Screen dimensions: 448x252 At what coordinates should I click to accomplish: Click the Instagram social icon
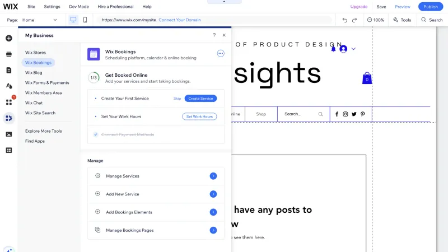click(346, 114)
